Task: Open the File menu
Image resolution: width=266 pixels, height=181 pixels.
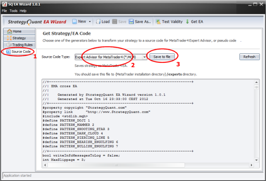Action: click(4, 11)
